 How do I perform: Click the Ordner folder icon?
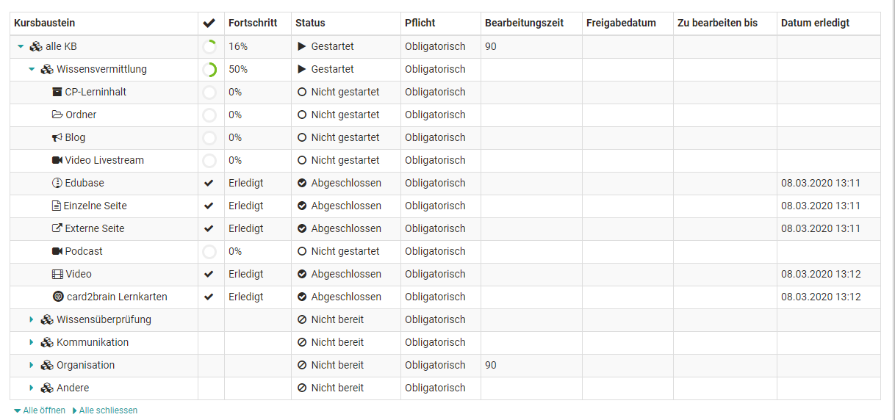click(x=57, y=115)
